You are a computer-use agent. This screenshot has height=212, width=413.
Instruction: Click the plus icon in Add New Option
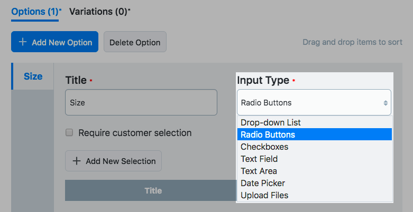[23, 42]
